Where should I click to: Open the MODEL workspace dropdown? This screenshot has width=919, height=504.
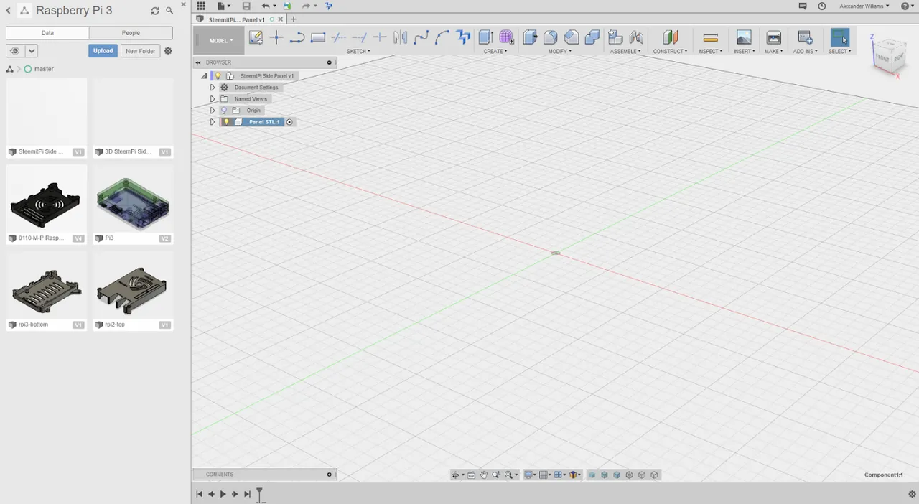pos(220,40)
